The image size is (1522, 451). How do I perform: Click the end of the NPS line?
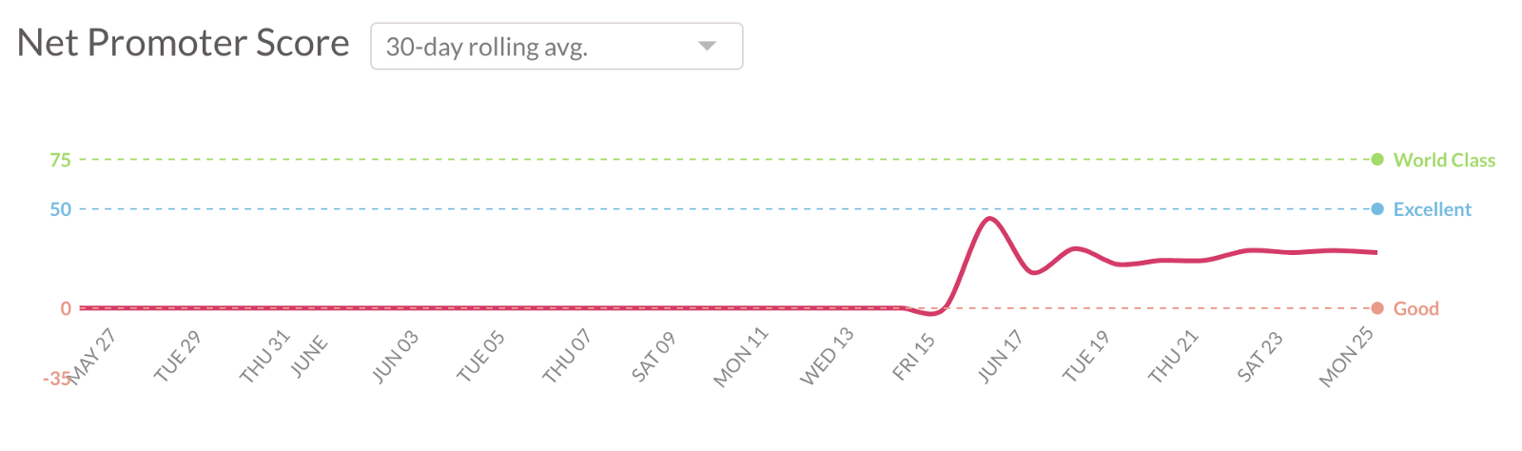tap(1376, 252)
